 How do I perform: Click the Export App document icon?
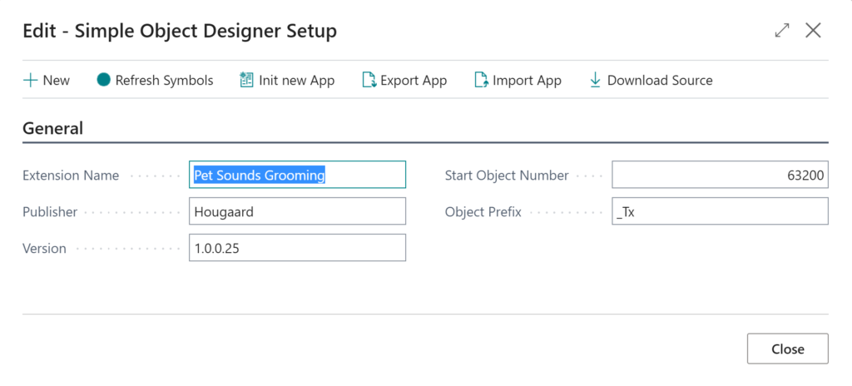click(369, 81)
